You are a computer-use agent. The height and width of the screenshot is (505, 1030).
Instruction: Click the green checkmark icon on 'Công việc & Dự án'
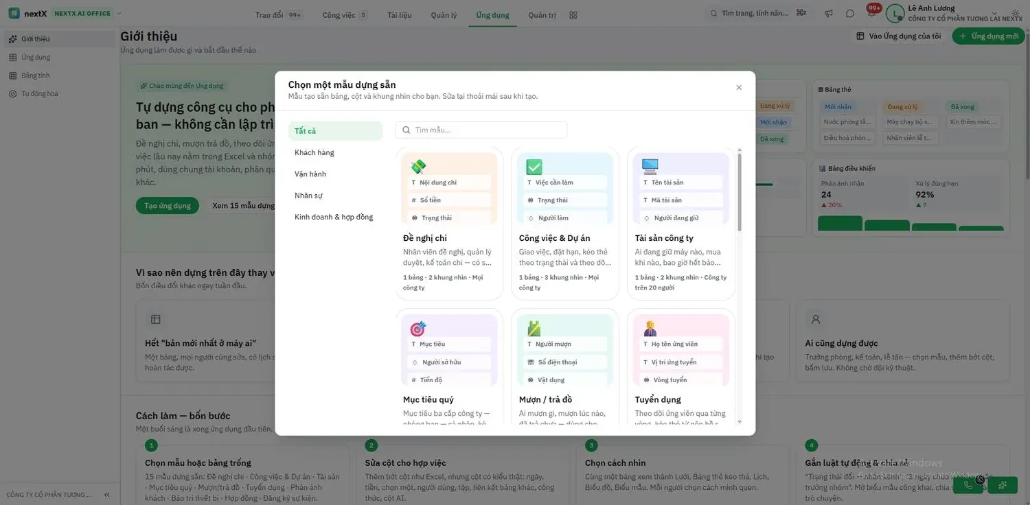point(534,167)
